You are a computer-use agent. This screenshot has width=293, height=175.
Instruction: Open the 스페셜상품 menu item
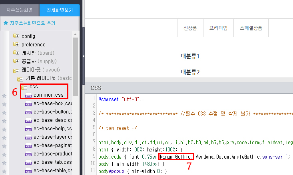click(251, 28)
